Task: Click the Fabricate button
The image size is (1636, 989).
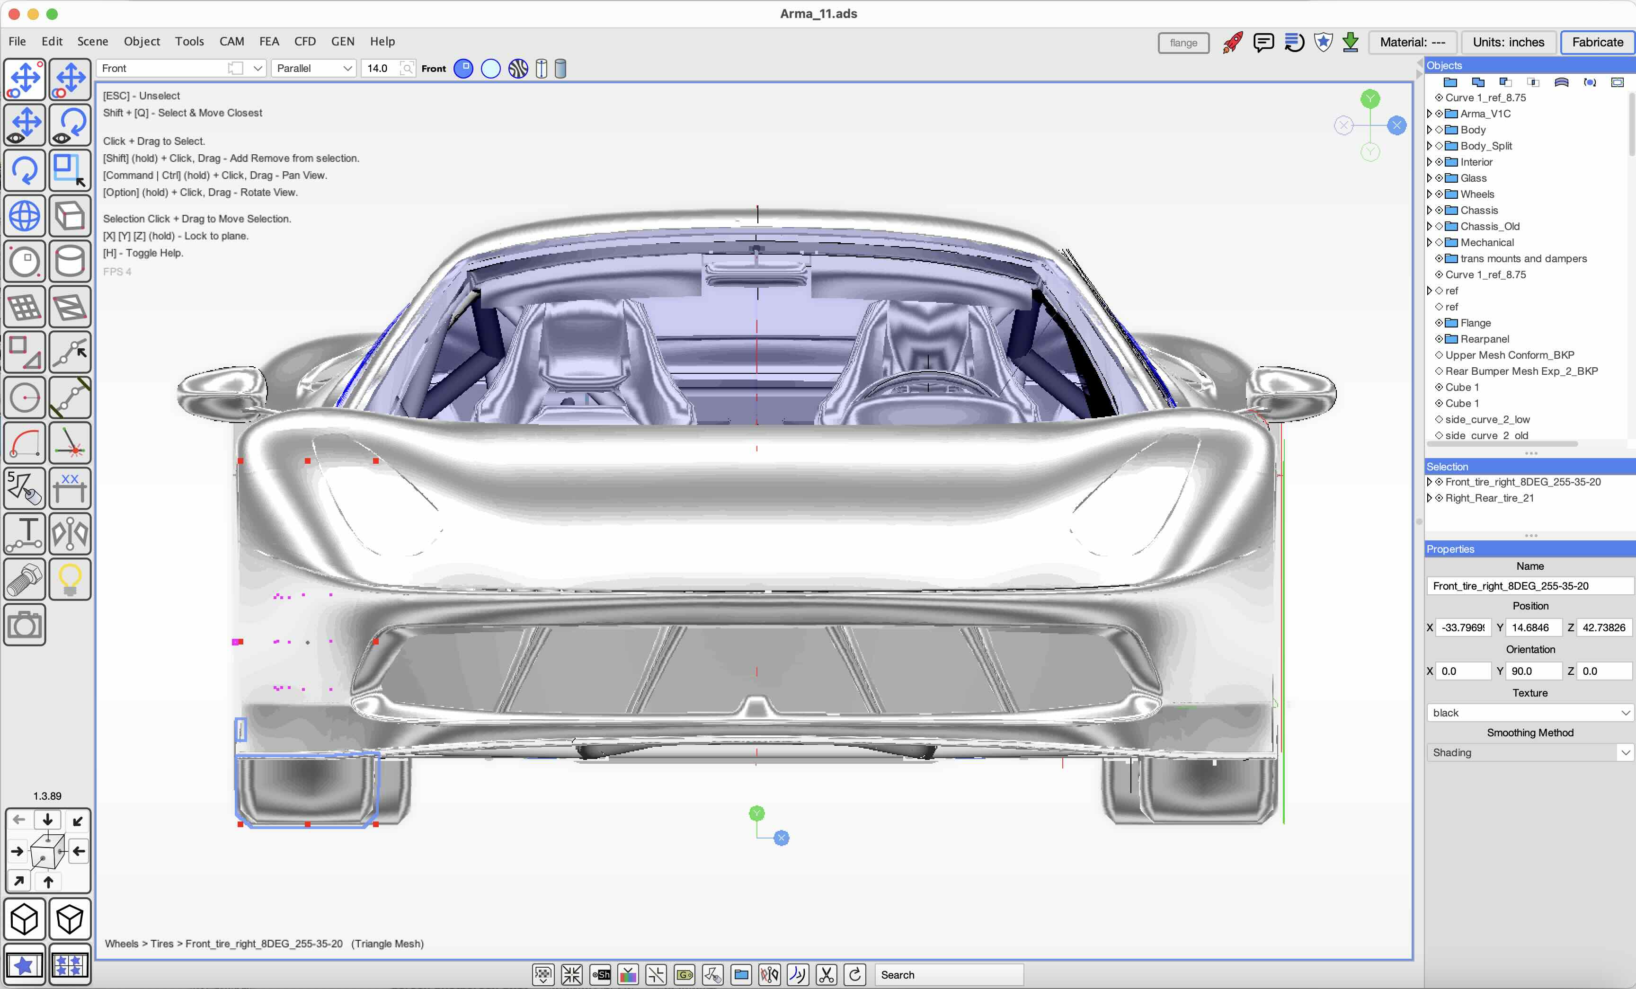Action: [x=1597, y=43]
